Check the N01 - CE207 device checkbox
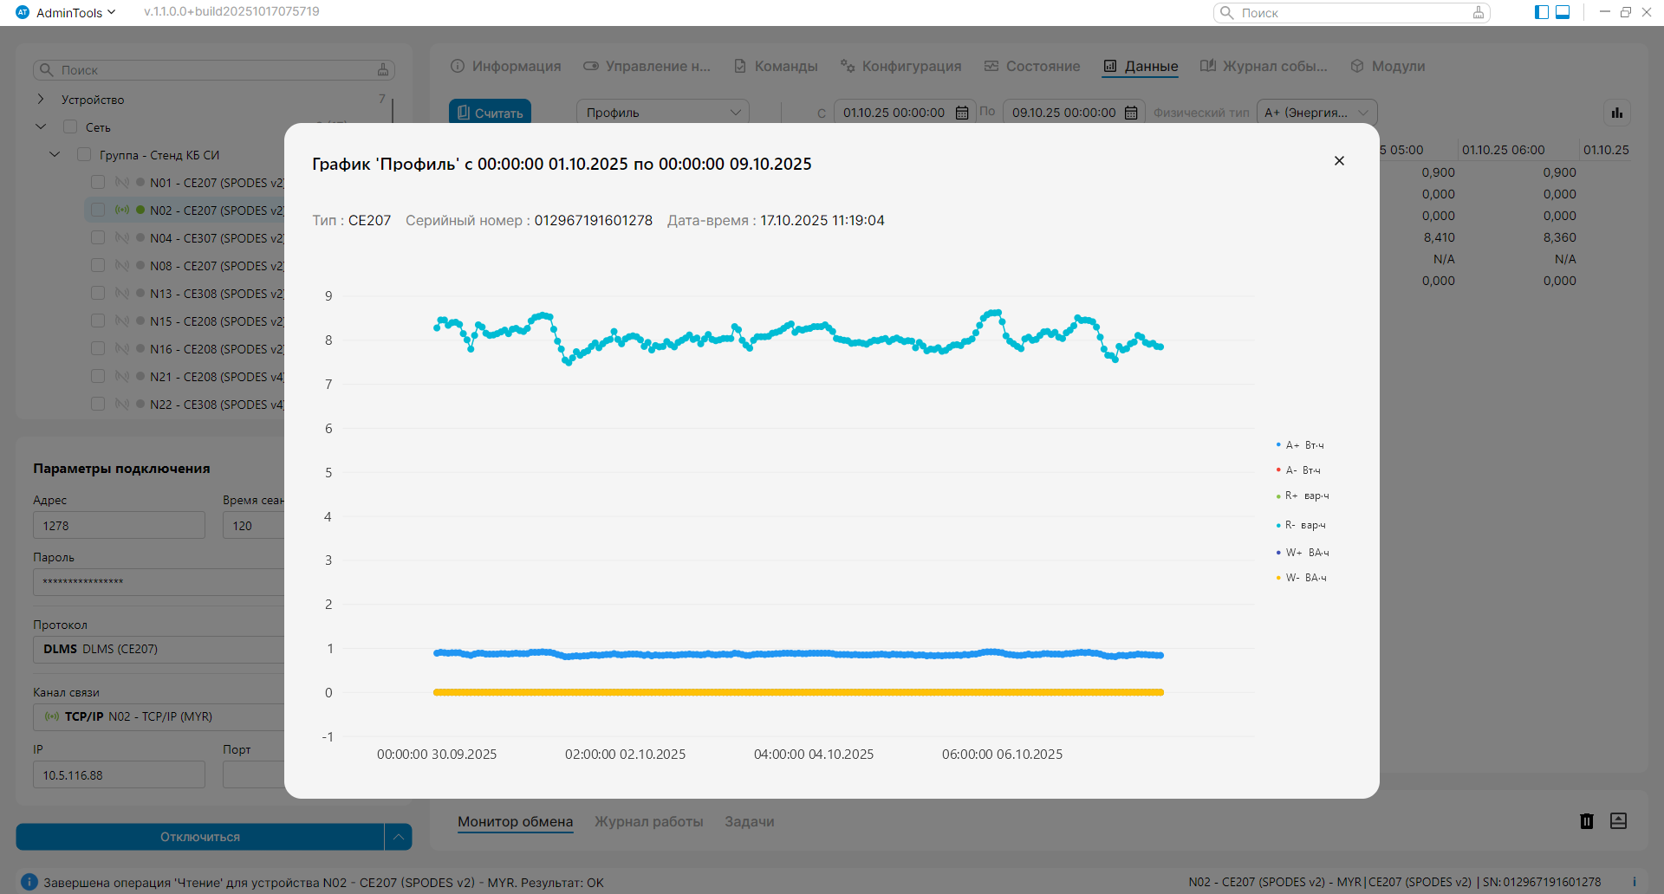 [98, 183]
